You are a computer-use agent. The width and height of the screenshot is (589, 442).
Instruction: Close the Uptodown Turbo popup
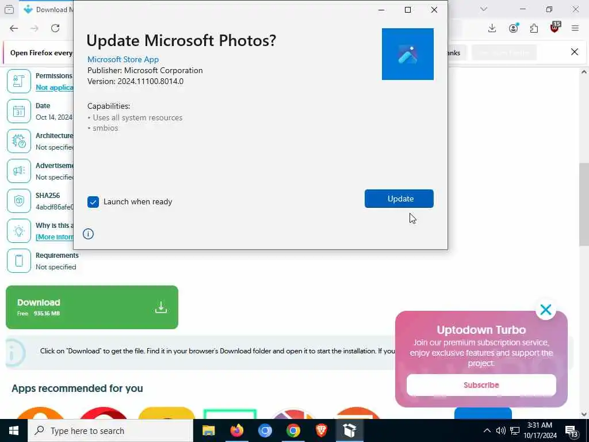546,310
